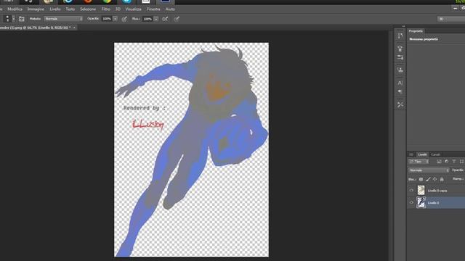This screenshot has width=465, height=261.
Task: Open the 3D menu
Action: [x=118, y=9]
